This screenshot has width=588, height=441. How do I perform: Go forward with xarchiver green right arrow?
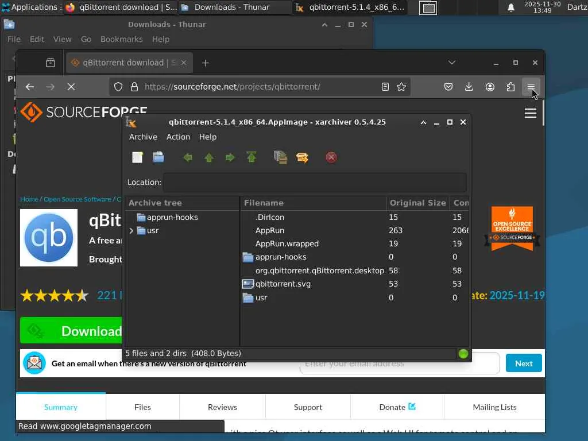pos(230,157)
